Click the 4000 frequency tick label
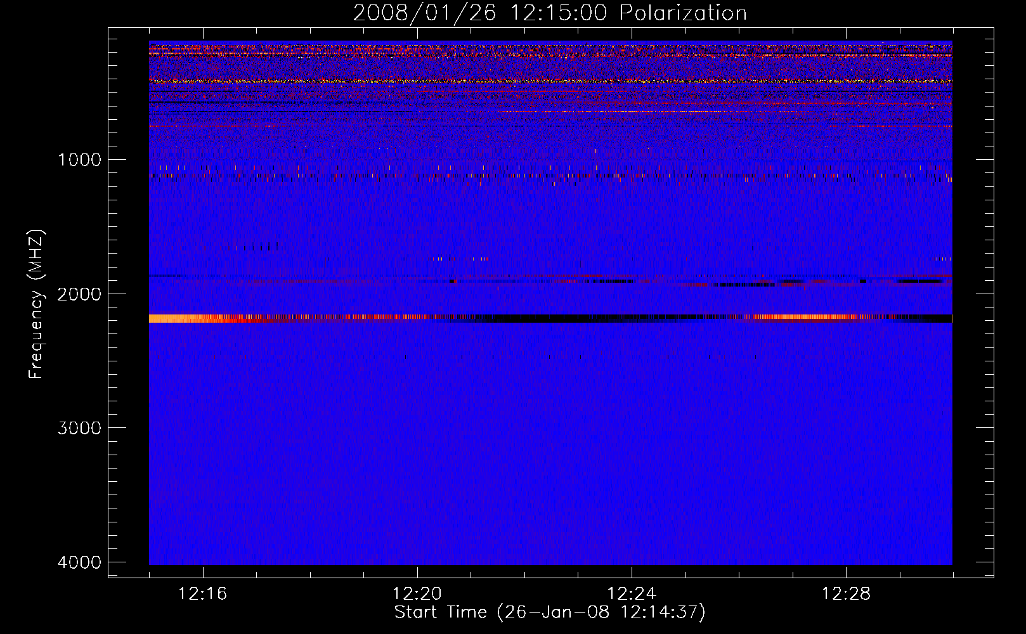Screen dimensions: 1026x634 click(x=79, y=562)
